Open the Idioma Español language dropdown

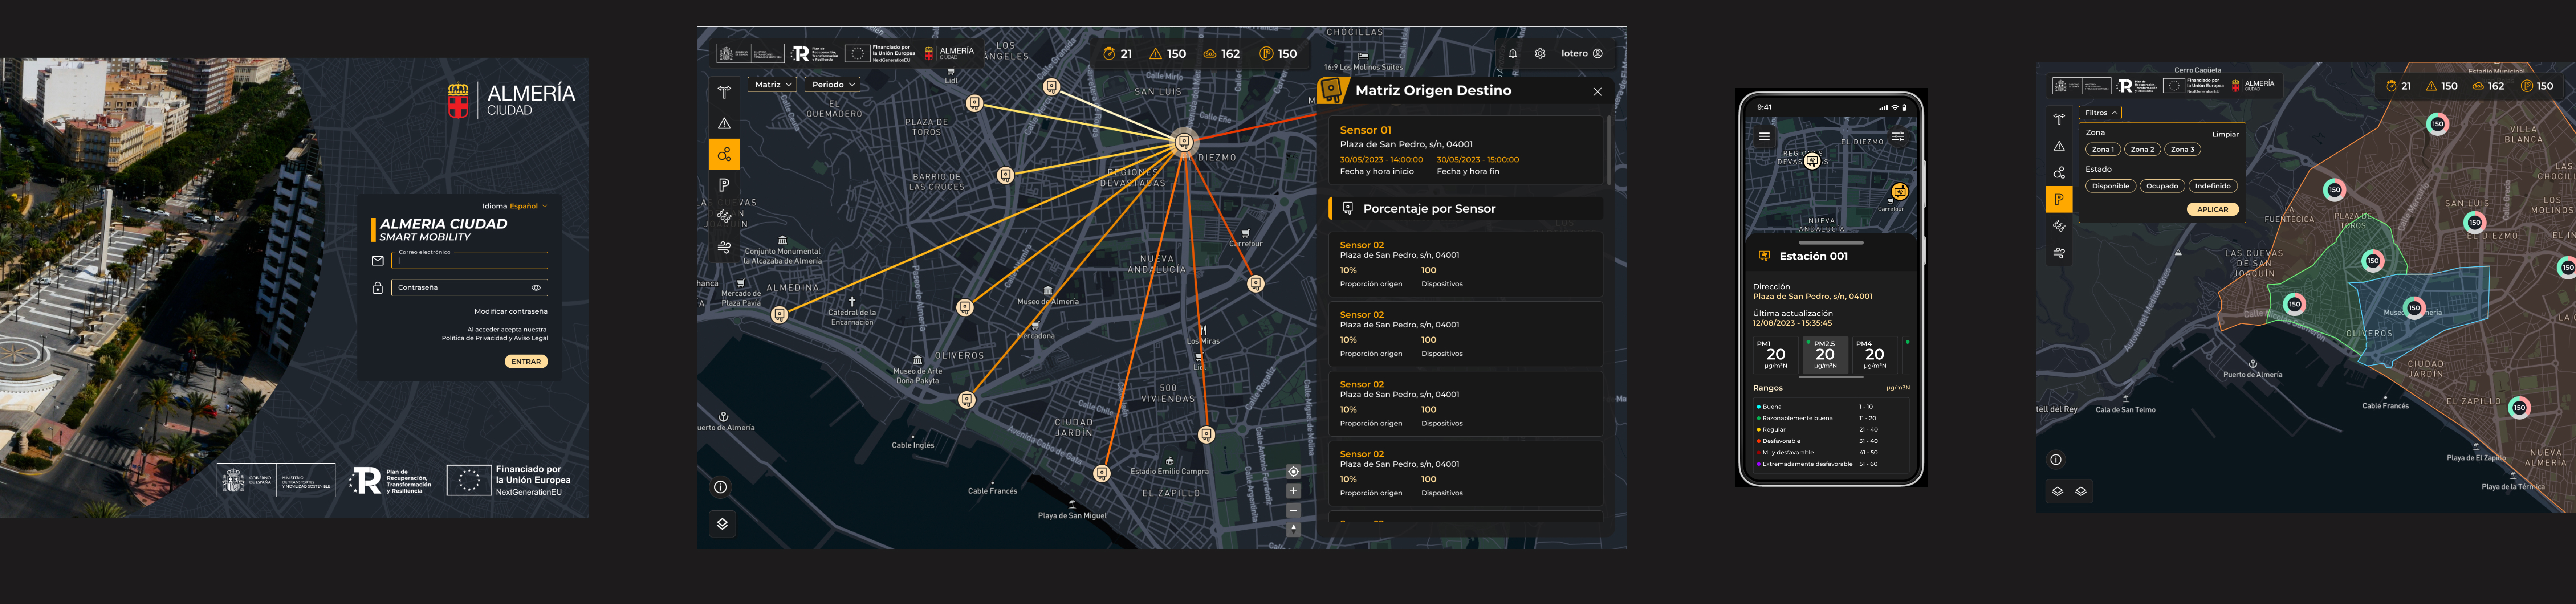click(515, 206)
